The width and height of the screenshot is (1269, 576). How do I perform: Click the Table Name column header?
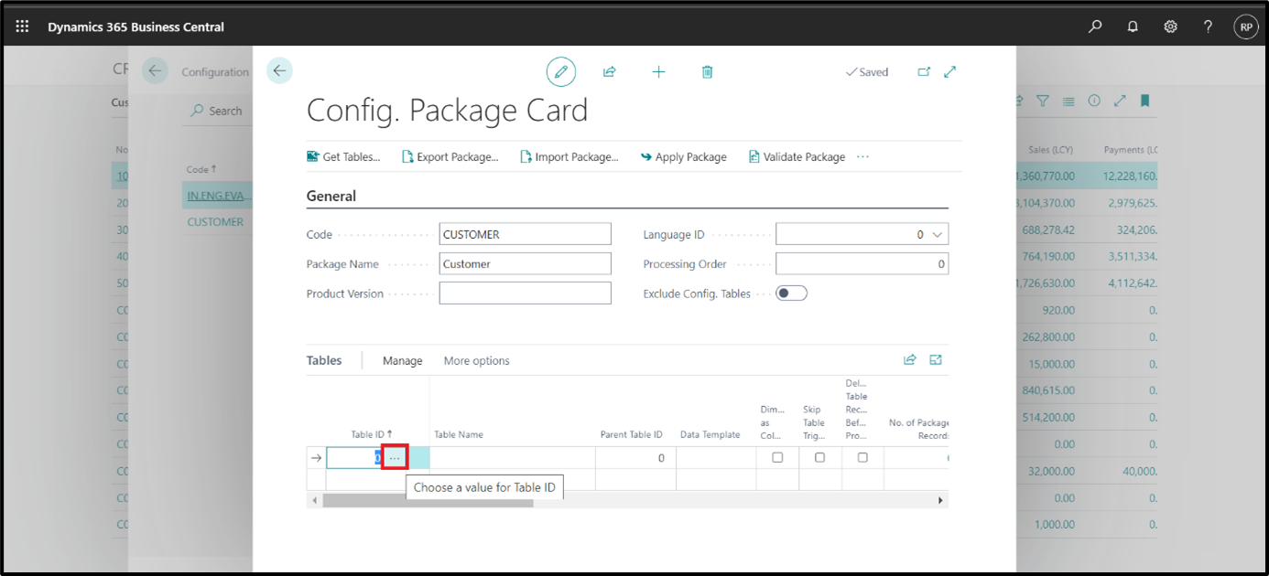(x=459, y=434)
